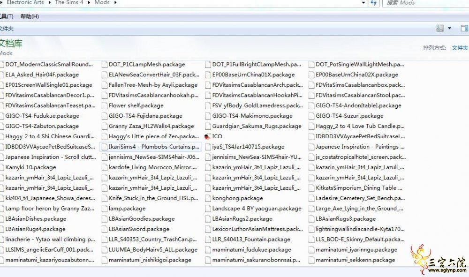This screenshot has width=469, height=277.
Task: Select LBAsianDishes.package file
Action: coord(33,219)
